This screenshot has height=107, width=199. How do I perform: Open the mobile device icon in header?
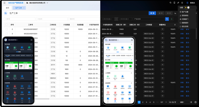pyautogui.click(x=174, y=3)
